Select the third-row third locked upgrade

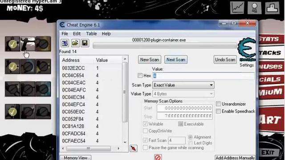coord(43,89)
